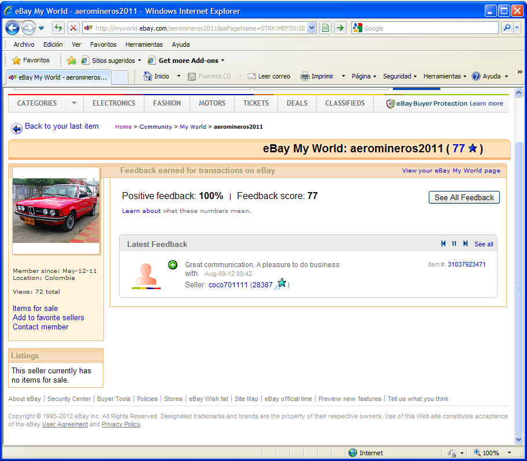Select the eBay My World tab

(58, 77)
